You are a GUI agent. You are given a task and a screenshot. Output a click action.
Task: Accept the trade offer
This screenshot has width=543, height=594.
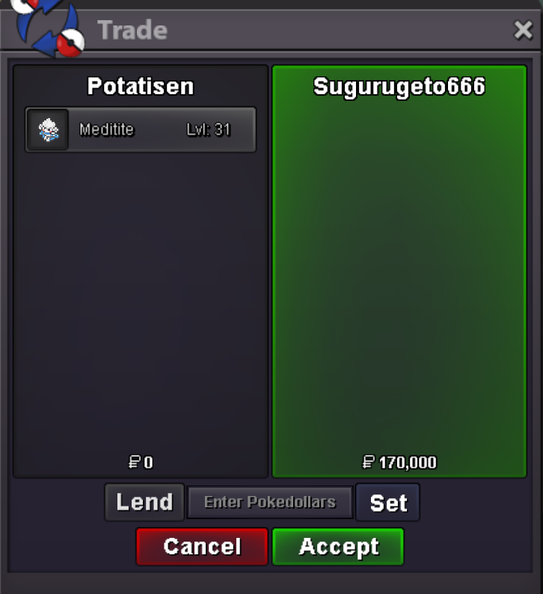pos(338,547)
